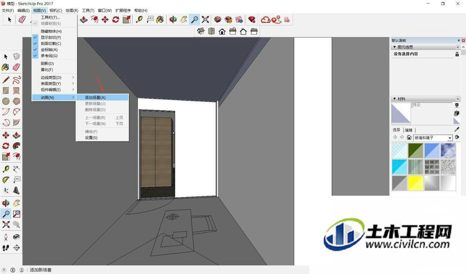Switch to Front view house icon
This screenshot has height=274, width=466.
222,31
